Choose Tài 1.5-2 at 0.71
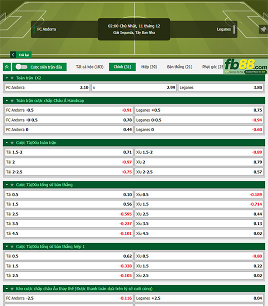The width and height of the screenshot is (268, 306). pos(69,152)
